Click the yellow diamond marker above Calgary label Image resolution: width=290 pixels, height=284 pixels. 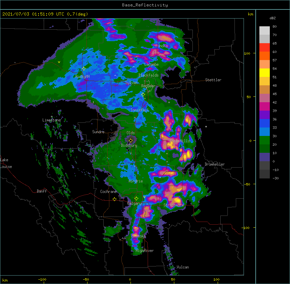pos(136,199)
